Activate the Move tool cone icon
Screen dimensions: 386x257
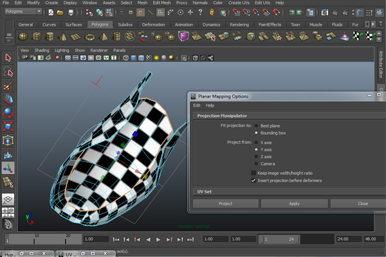(x=8, y=100)
